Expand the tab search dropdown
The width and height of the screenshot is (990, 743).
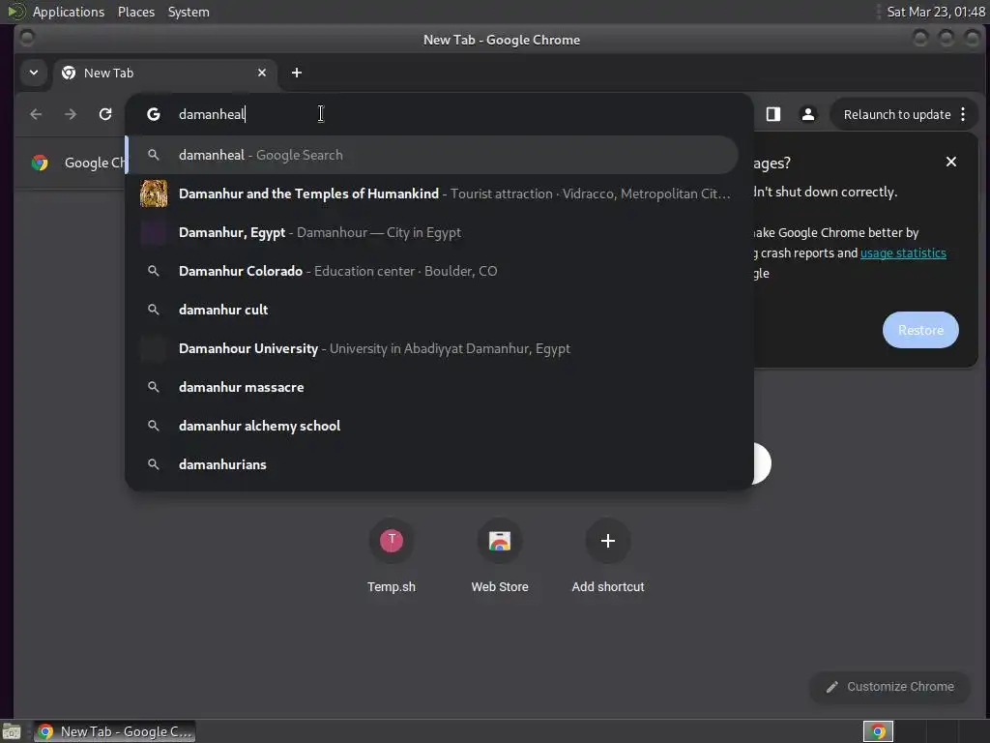coord(34,73)
